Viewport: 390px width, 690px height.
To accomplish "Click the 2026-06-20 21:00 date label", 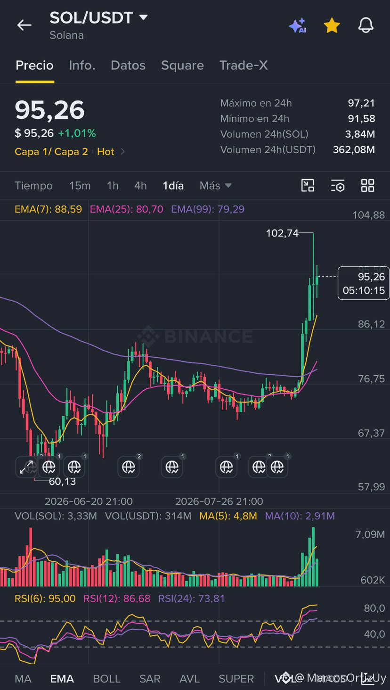I will [x=89, y=501].
